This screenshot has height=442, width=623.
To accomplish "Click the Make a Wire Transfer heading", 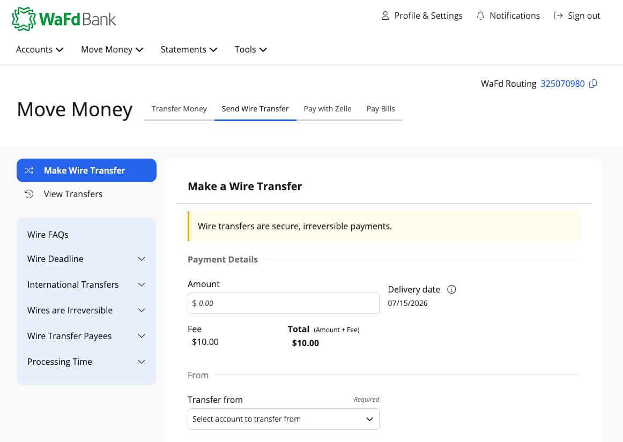I will (244, 186).
